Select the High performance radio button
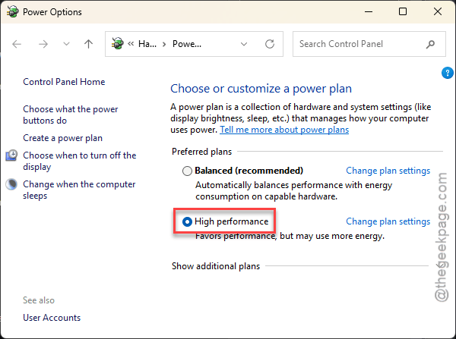This screenshot has height=339, width=456. (187, 222)
